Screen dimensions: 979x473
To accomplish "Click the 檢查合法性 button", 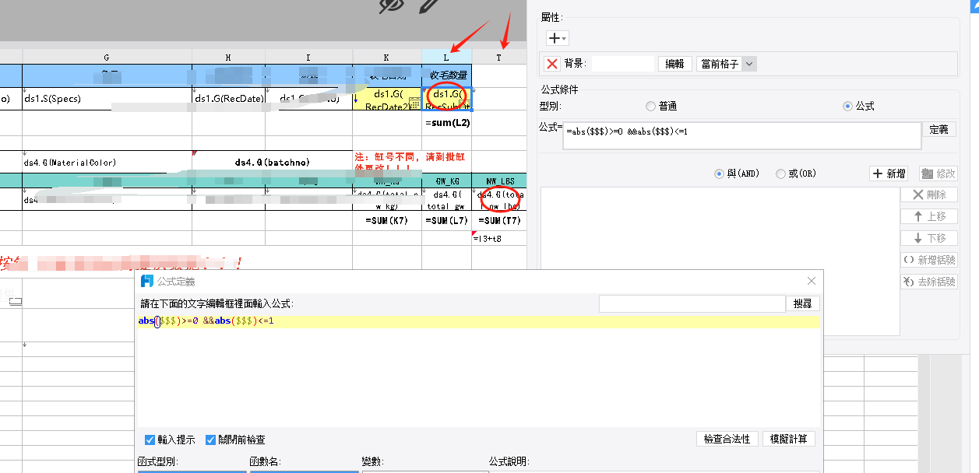I will 727,439.
